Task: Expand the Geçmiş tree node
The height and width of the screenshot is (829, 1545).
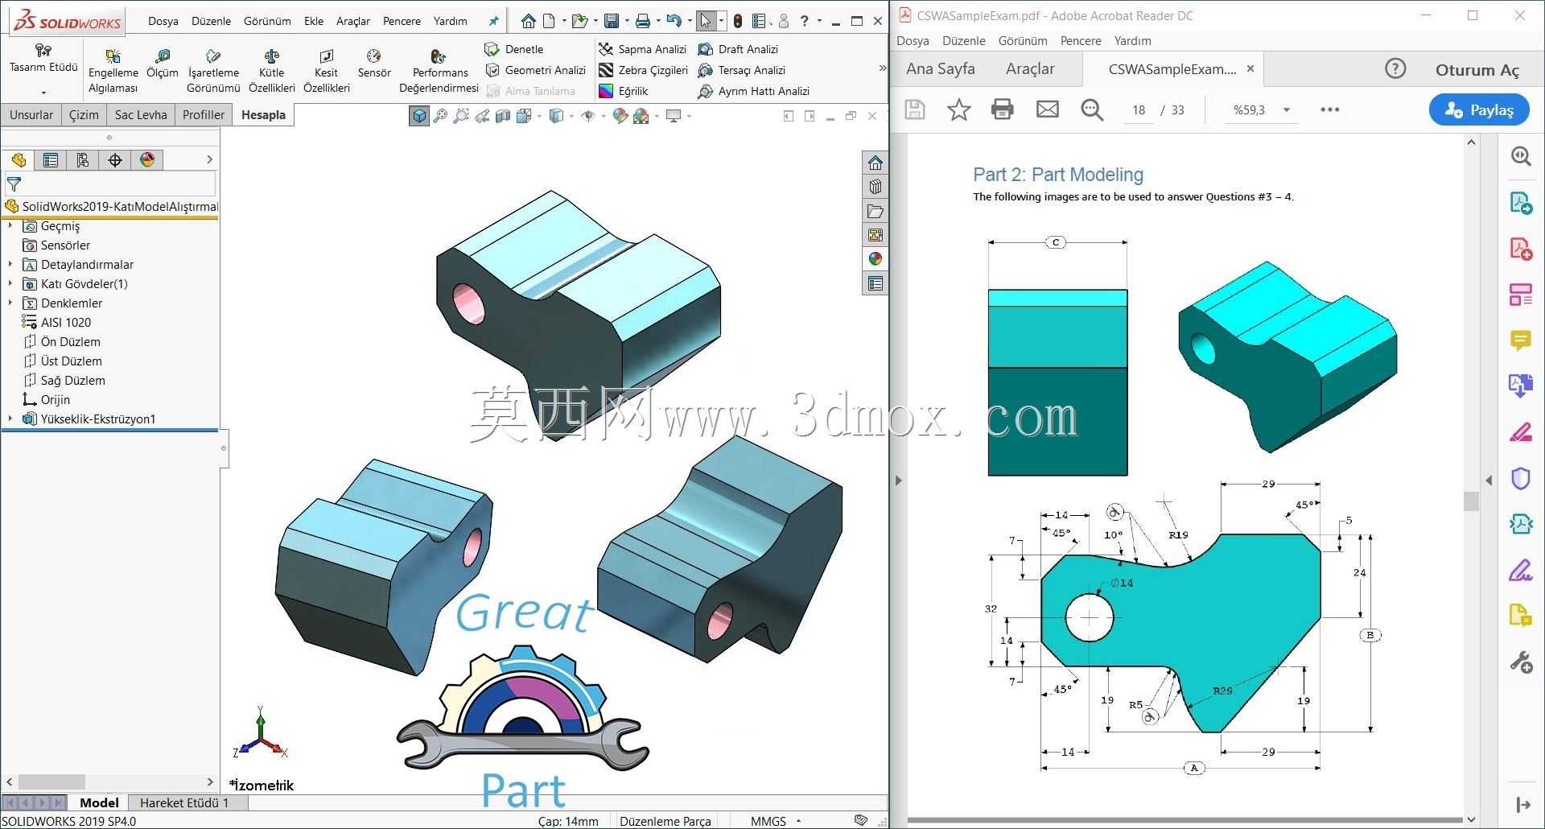Action: pos(10,225)
